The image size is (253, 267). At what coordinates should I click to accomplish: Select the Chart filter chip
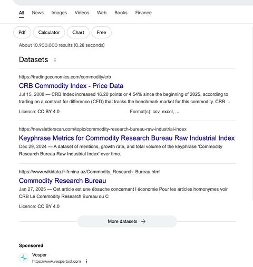(x=78, y=32)
